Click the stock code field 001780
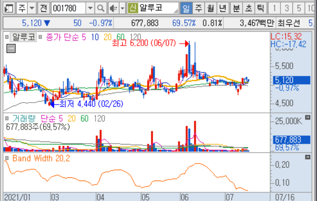Screen dimensions: 317x201 click(68, 8)
